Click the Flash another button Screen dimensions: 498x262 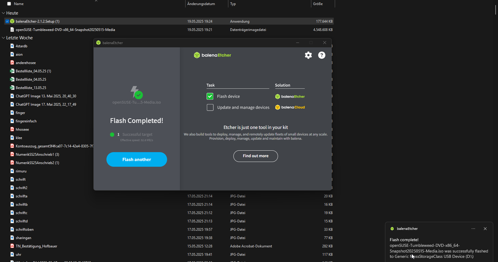coord(137,159)
